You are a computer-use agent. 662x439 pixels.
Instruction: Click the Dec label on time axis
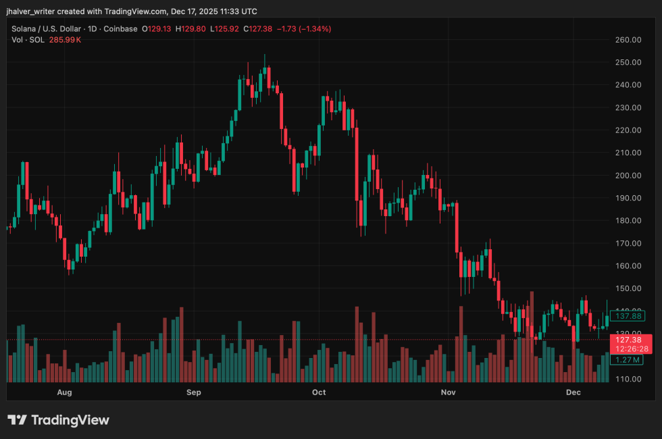point(573,392)
